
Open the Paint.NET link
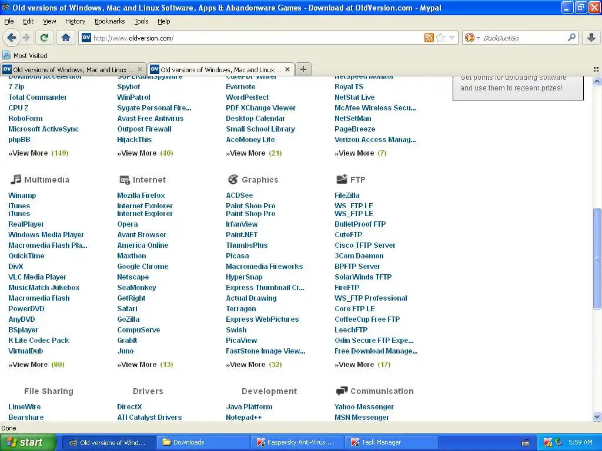(242, 234)
